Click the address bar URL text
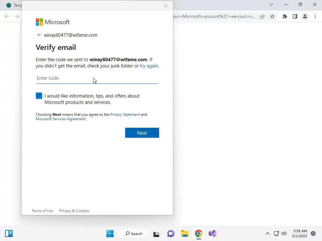 [214, 16]
